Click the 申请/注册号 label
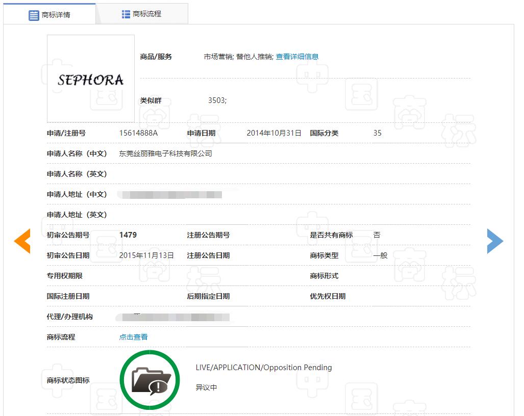Screen dimensions: 524x416 (66, 133)
